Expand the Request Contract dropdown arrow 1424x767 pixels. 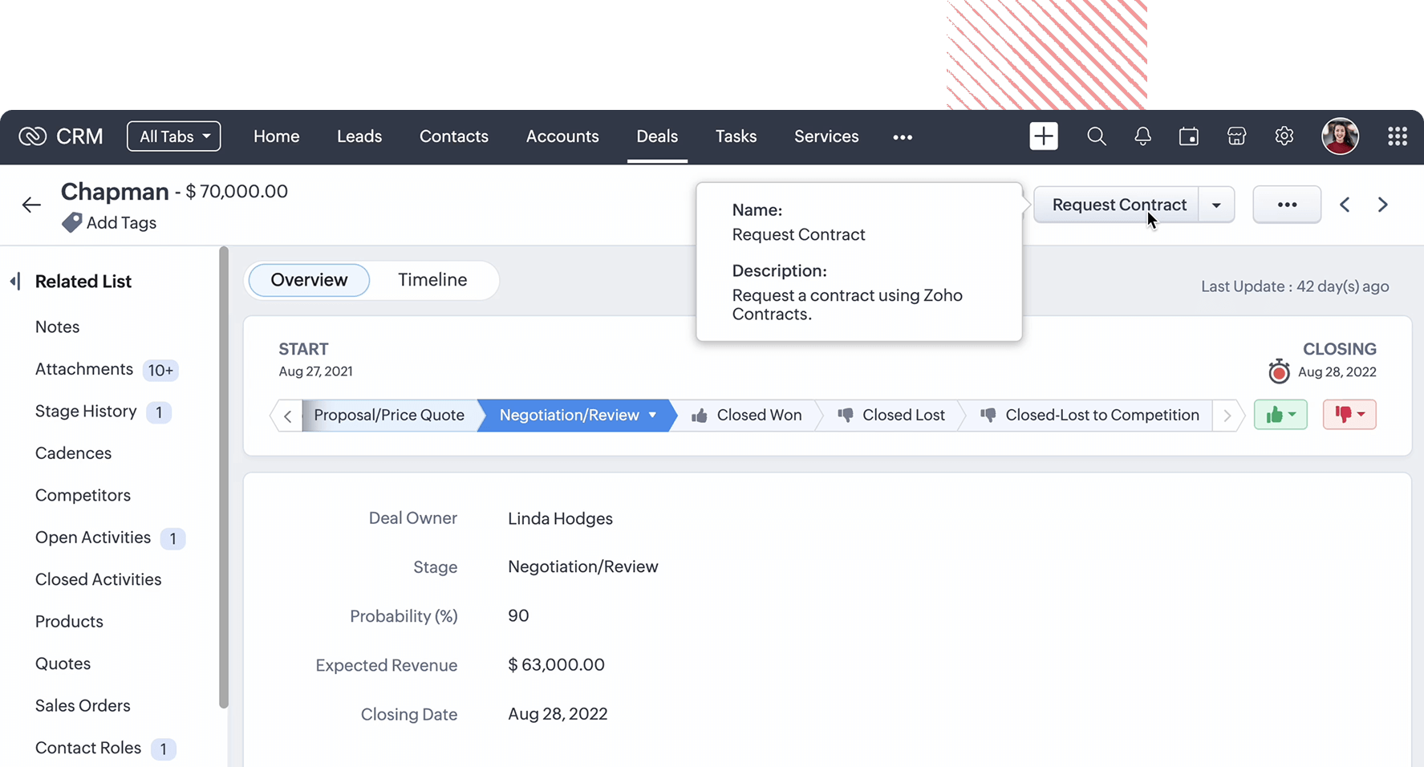1216,205
